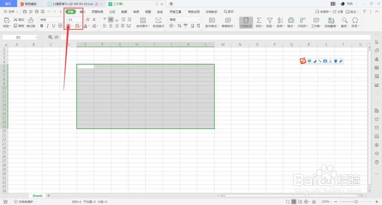Open font color dropdown arrow

[89, 26]
